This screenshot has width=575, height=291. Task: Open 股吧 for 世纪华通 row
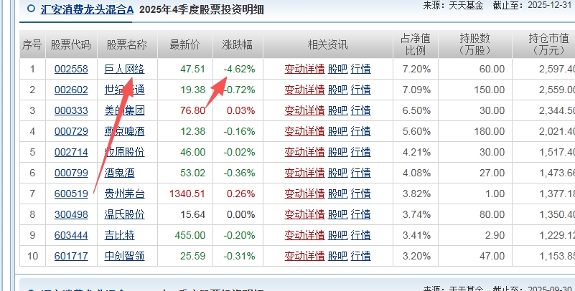337,90
